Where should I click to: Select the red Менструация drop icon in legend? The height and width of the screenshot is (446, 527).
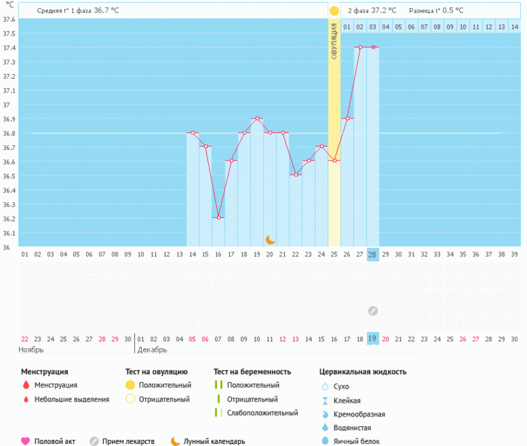pos(26,386)
